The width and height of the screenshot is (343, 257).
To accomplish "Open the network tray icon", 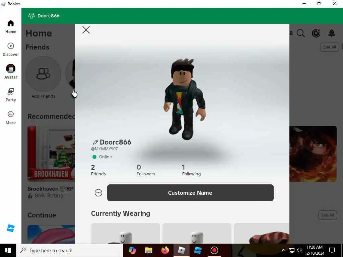I will pos(292,250).
